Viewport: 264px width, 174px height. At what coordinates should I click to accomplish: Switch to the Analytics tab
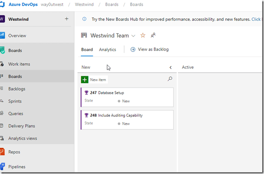click(x=107, y=49)
